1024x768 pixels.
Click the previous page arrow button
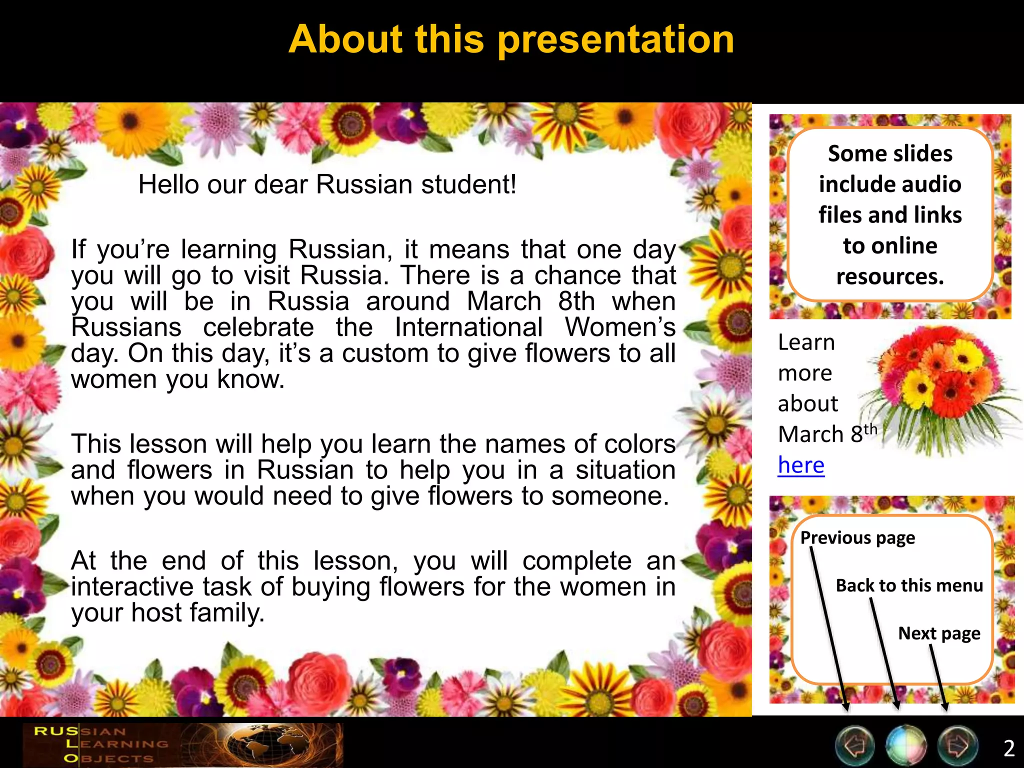[x=854, y=746]
